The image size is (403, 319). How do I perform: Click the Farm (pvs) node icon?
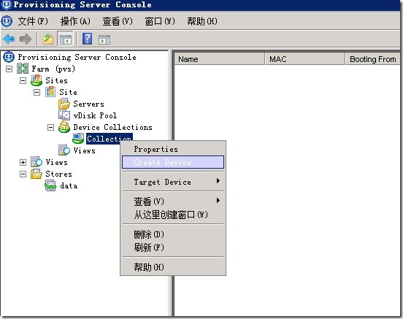(23, 69)
